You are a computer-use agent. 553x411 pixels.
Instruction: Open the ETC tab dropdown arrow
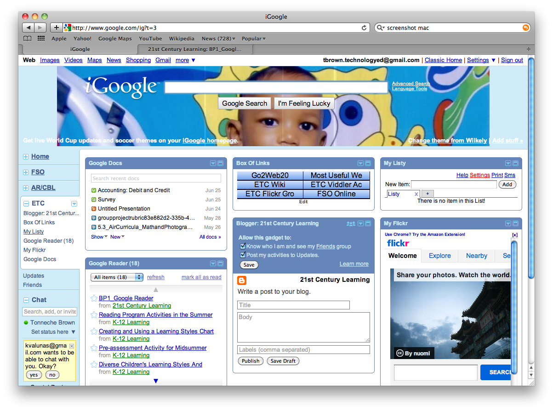tap(74, 204)
